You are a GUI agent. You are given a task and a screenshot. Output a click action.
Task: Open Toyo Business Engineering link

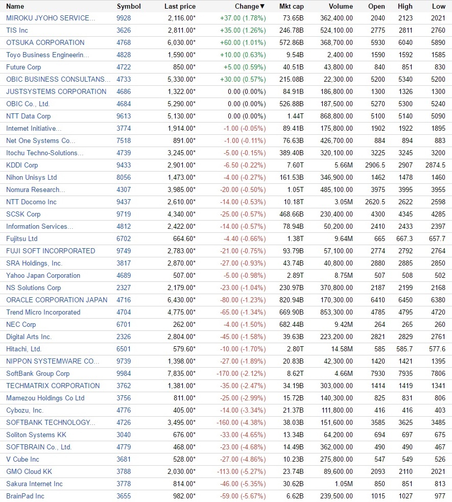(47, 55)
